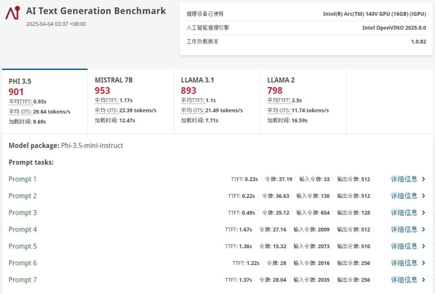Open 详细信息 for Prompt 7
435x294 pixels.
tap(404, 280)
